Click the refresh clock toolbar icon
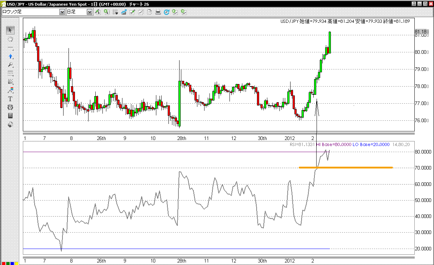Screen dimensions: 434x265 (166, 12)
